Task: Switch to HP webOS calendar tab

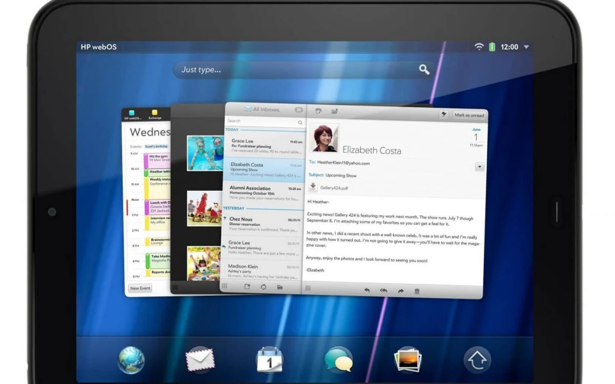Action: (x=132, y=115)
